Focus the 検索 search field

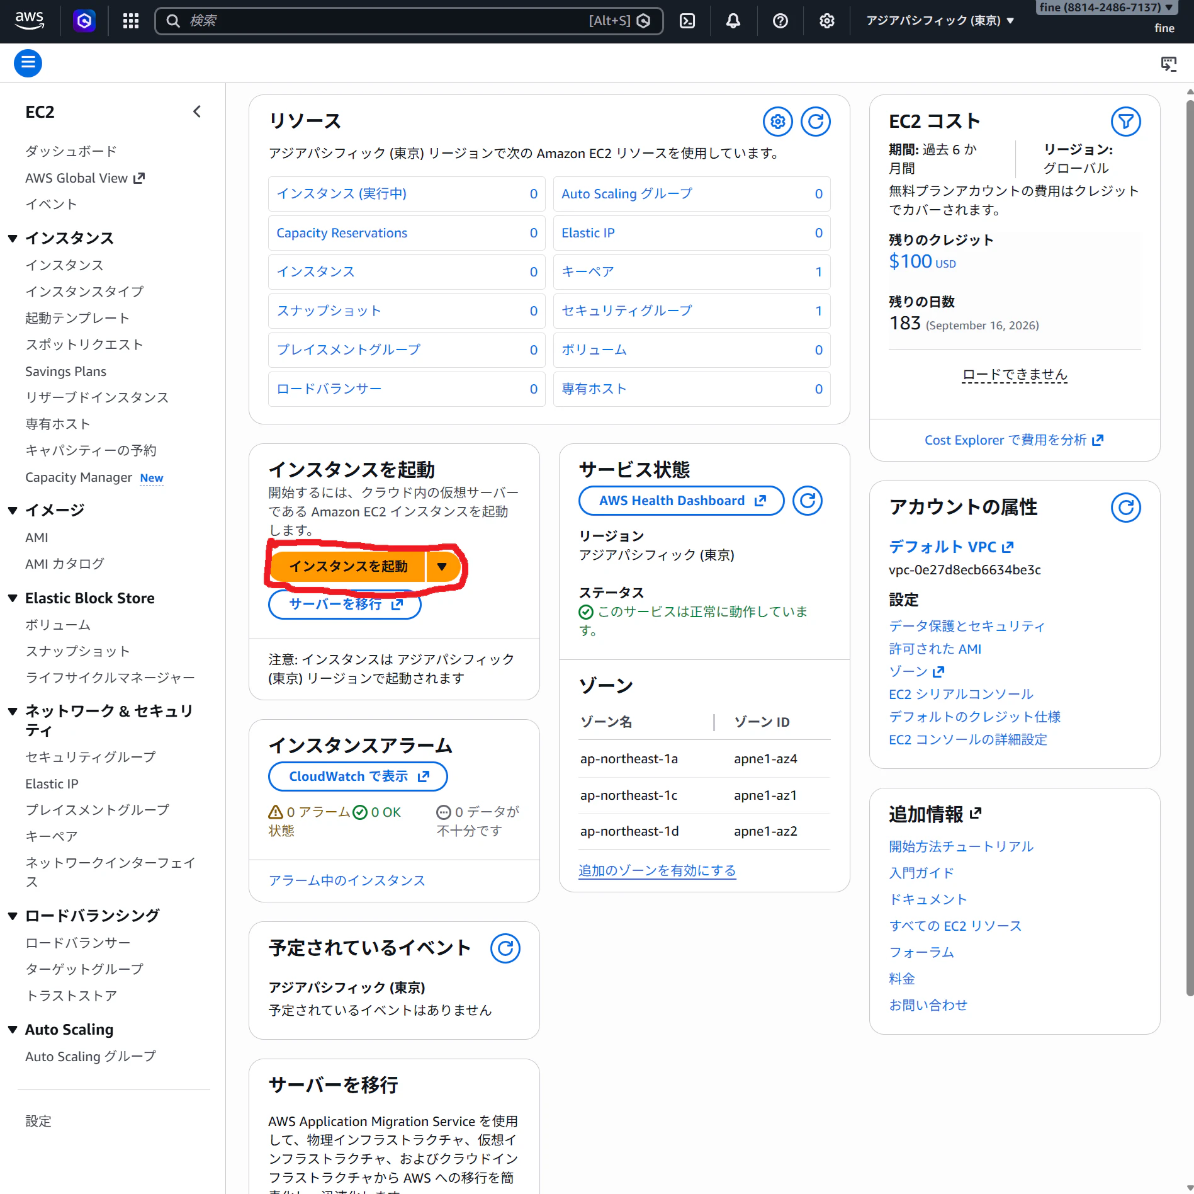point(409,21)
